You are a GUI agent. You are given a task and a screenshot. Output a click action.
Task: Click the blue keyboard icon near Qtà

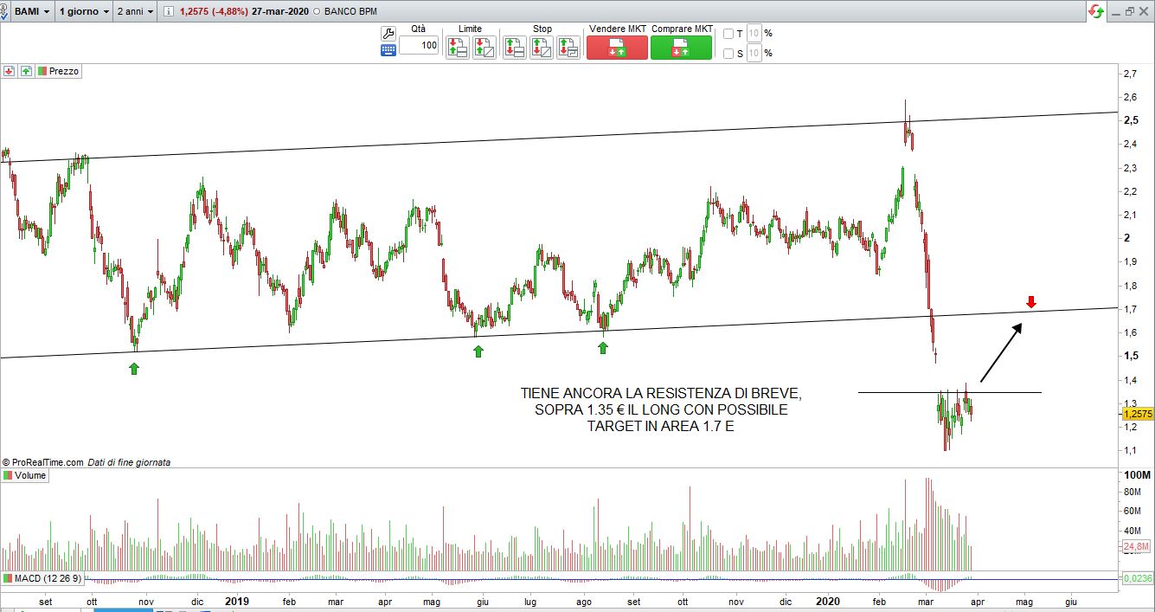click(x=388, y=50)
